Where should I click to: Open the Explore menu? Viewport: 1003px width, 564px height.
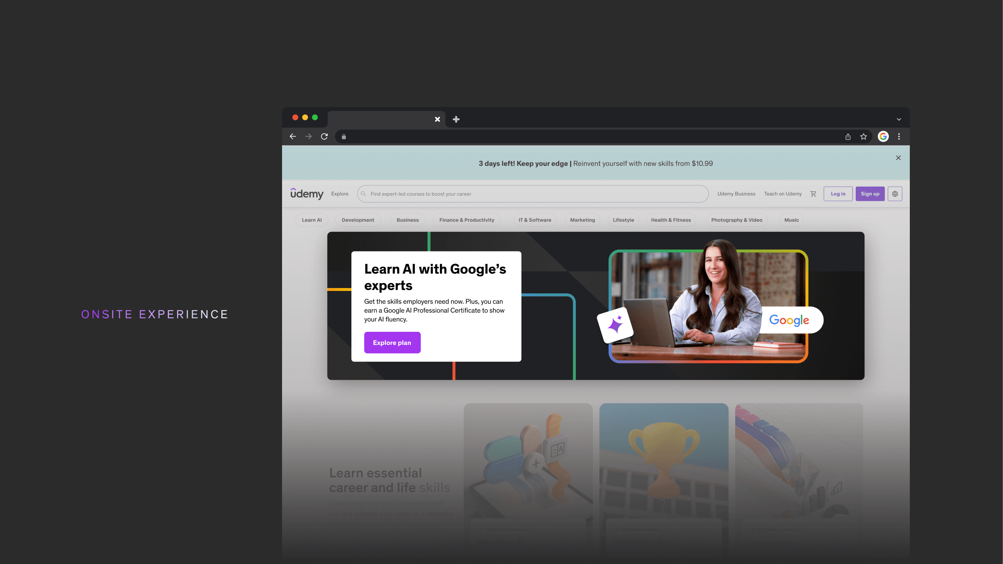coord(340,194)
